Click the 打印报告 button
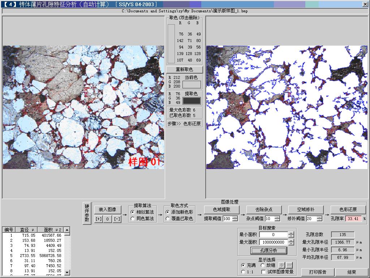 click(318, 272)
